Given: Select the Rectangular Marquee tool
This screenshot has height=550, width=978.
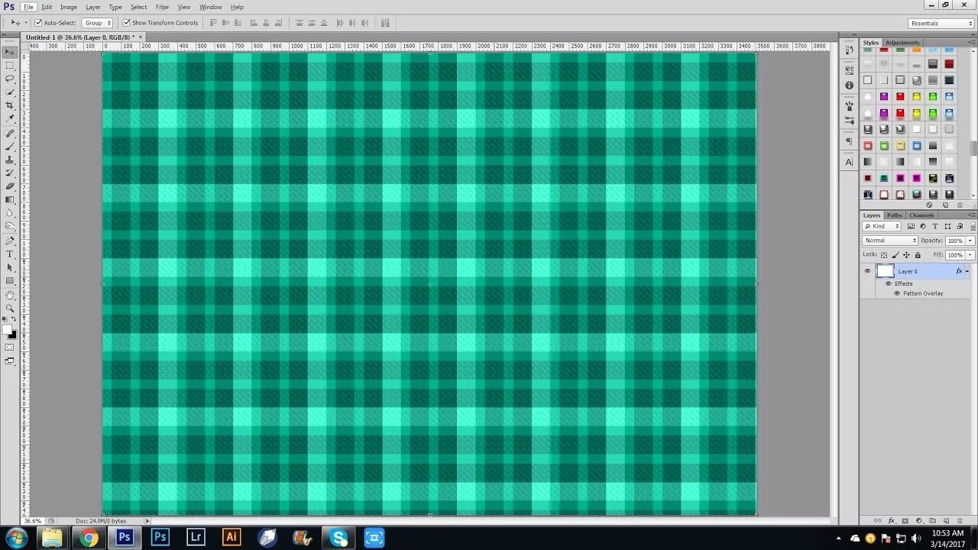Looking at the screenshot, I should point(10,66).
